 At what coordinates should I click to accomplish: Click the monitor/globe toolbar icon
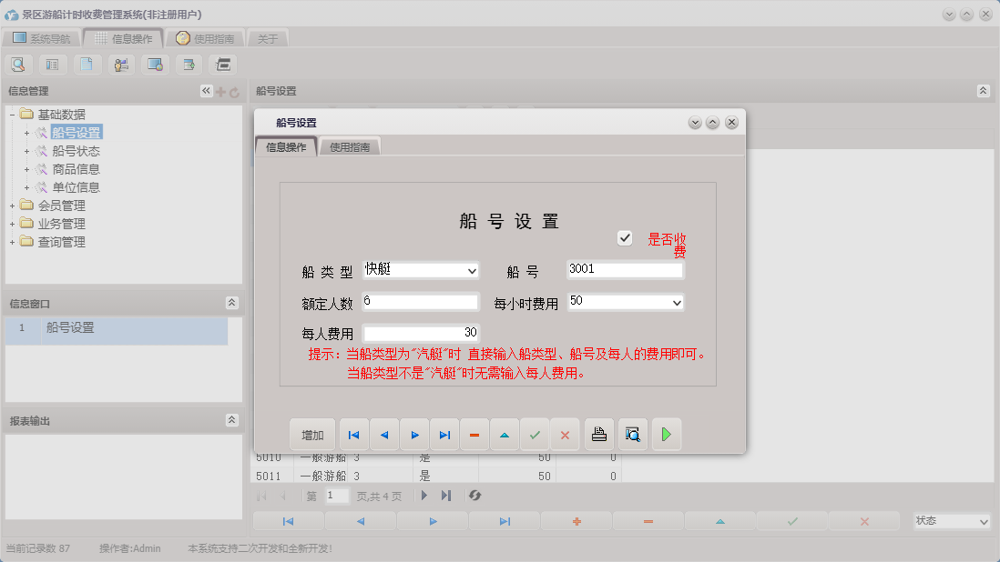click(x=154, y=65)
